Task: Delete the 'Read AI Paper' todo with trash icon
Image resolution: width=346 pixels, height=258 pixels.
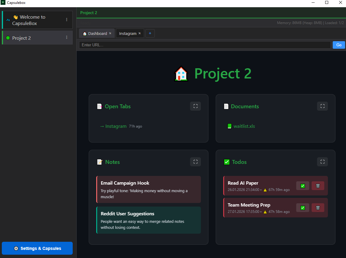Action: (318, 186)
